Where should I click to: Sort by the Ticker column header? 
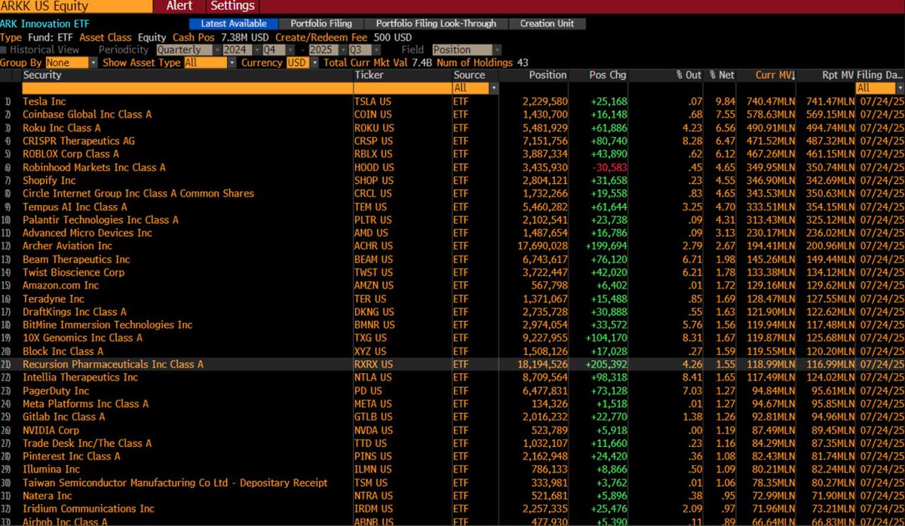(369, 75)
